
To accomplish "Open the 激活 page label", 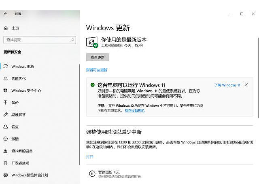I will point(15,139).
